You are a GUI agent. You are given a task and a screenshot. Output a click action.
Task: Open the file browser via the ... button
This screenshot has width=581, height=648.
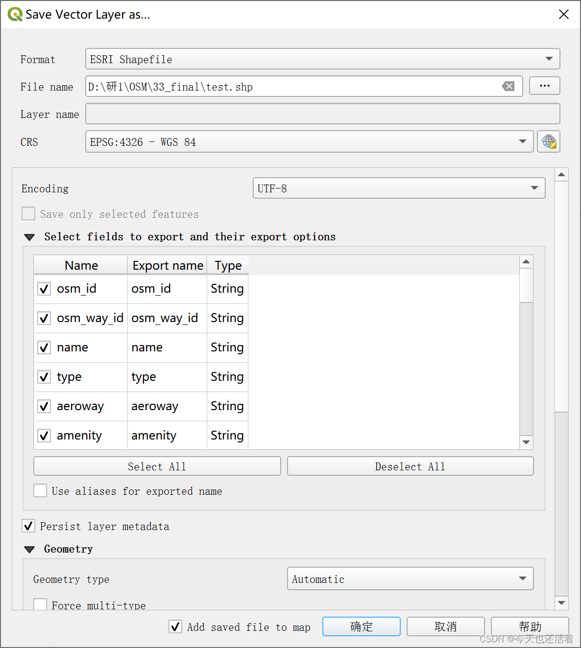pos(544,86)
